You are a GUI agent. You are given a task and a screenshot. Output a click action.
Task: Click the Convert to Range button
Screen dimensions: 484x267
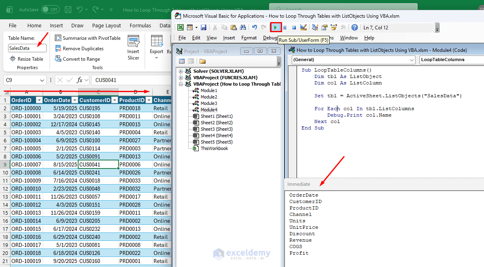tap(77, 59)
